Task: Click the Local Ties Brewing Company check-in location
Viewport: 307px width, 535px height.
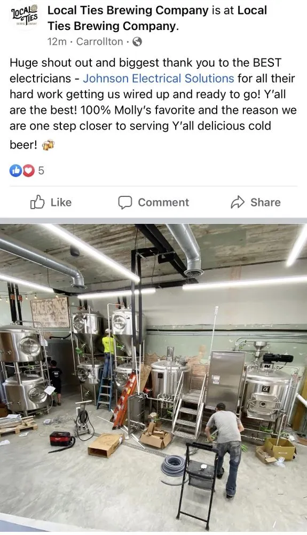Action: (x=157, y=18)
